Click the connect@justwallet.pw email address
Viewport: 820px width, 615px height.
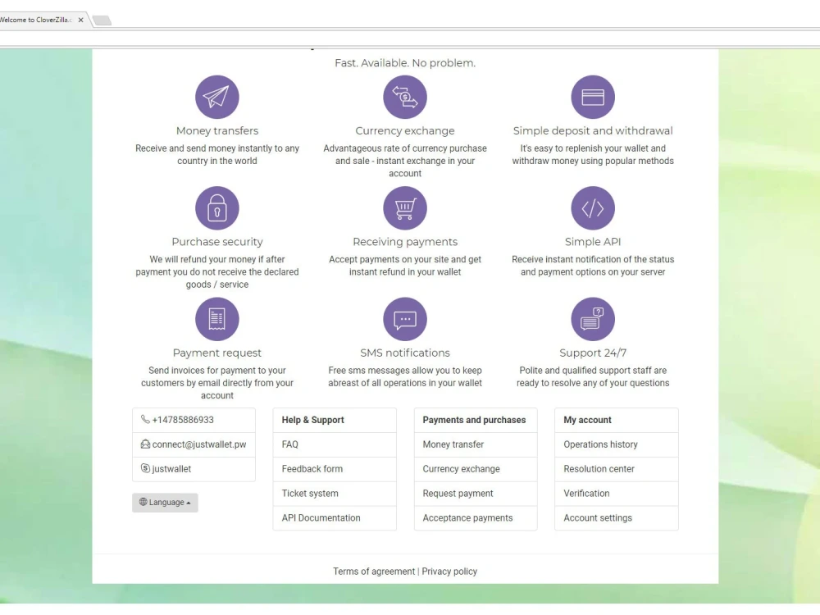click(199, 444)
